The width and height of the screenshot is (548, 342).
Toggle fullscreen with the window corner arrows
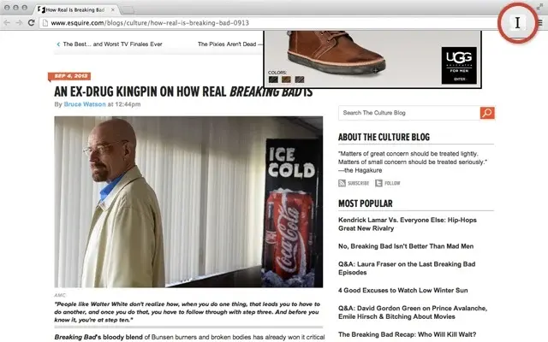click(539, 6)
